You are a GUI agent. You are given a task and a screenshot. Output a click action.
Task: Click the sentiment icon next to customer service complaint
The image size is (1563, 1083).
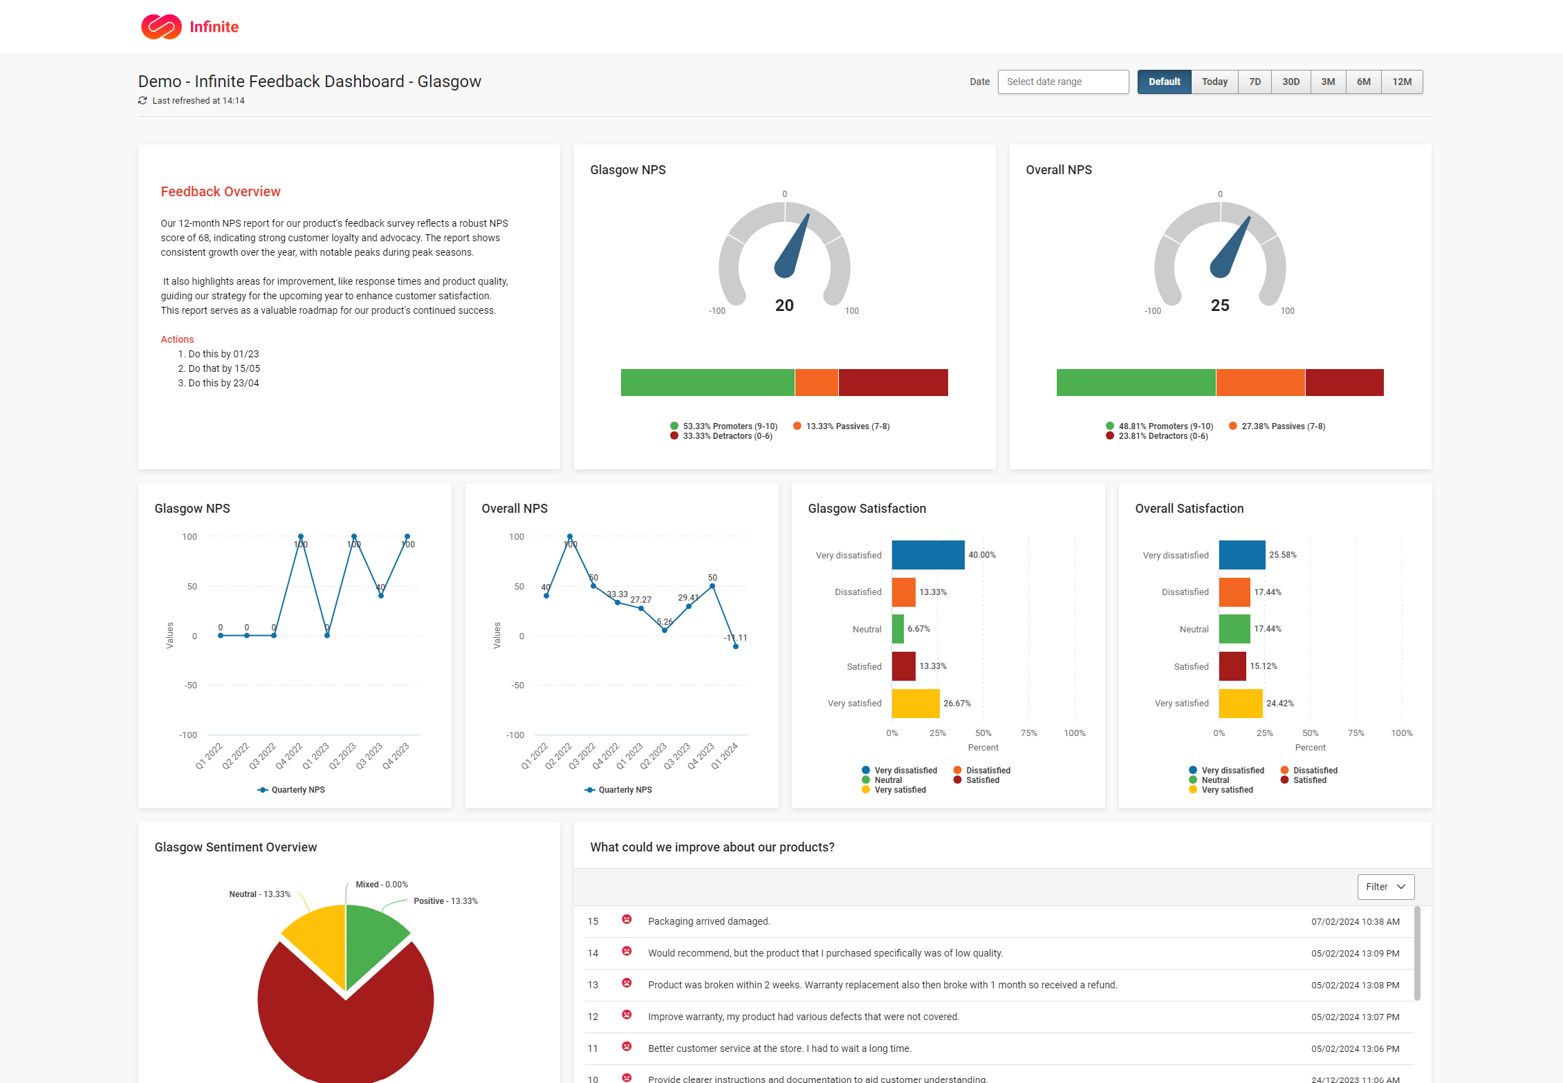pos(627,1047)
